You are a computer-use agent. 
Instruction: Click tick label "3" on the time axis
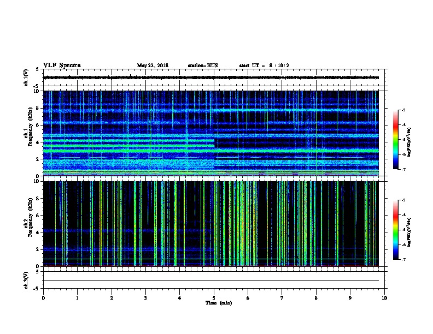[145, 298]
